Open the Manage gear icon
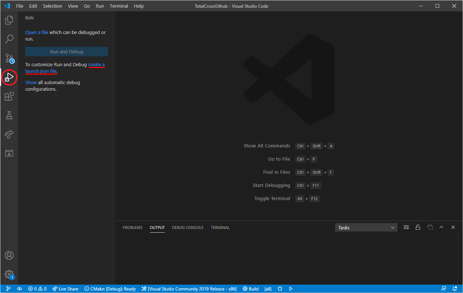The height and width of the screenshot is (293, 463). click(x=9, y=274)
